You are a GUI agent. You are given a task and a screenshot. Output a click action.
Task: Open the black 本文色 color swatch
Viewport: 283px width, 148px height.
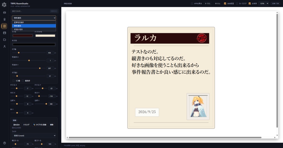(34, 44)
